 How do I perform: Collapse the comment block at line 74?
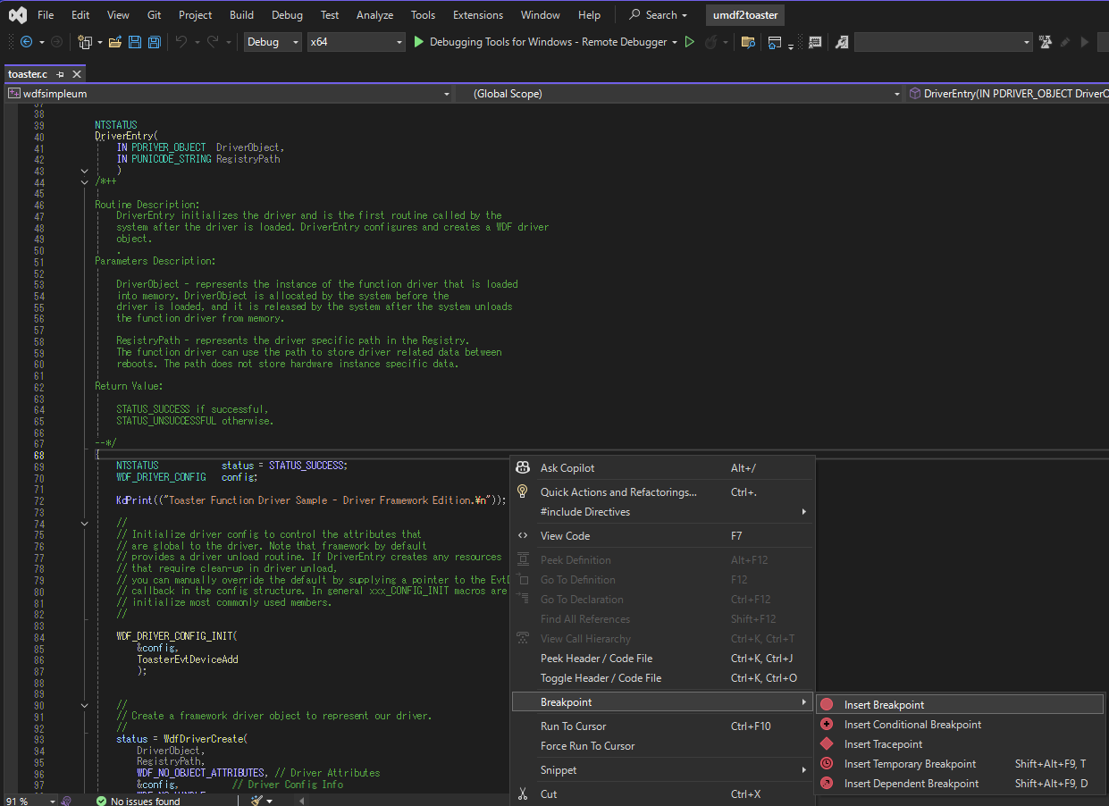point(84,524)
